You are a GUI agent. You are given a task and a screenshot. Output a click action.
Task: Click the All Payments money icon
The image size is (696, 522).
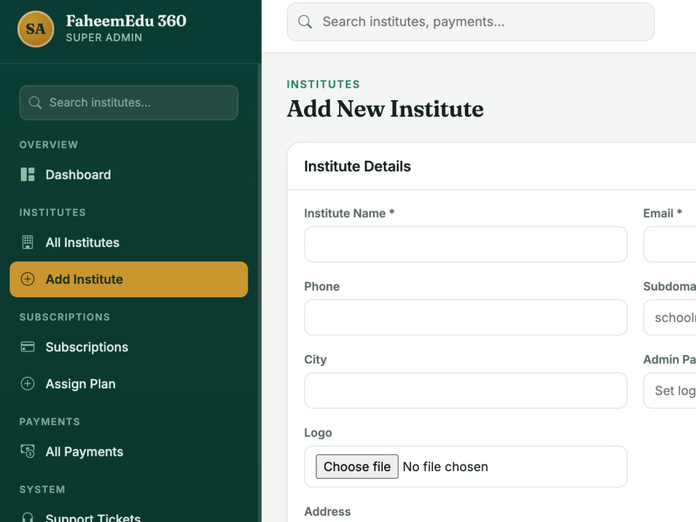[x=28, y=452]
